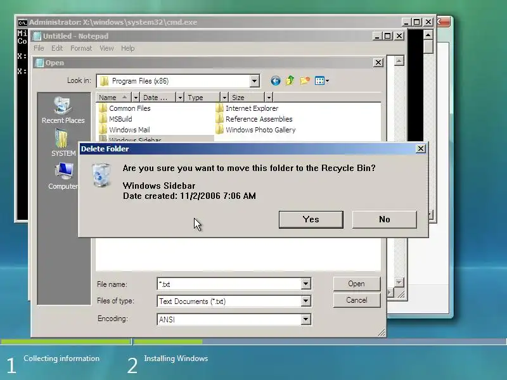Sort by Size column header
Image resolution: width=507 pixels, height=380 pixels.
(x=247, y=98)
